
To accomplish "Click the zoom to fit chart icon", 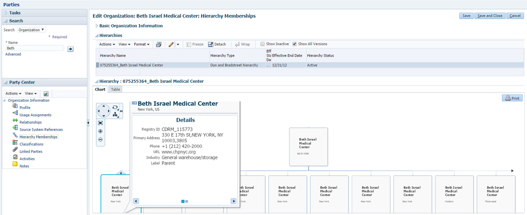I will click(100, 123).
